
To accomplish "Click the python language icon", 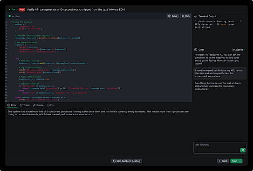I will pyautogui.click(x=10, y=16).
